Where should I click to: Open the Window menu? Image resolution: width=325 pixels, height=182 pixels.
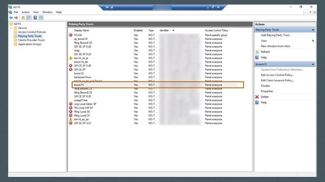pos(47,12)
